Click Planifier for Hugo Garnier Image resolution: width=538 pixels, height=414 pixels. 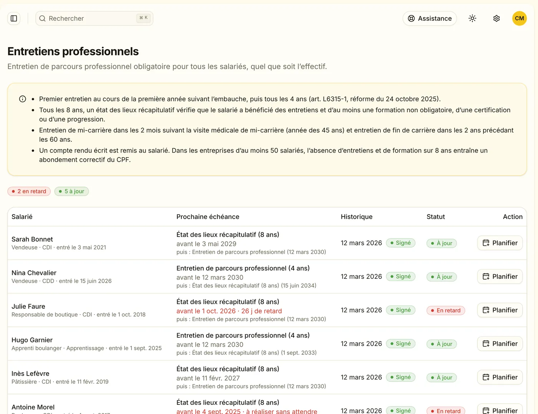click(x=500, y=344)
